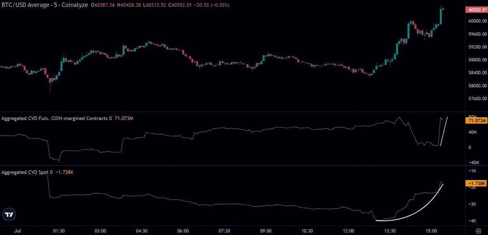Click the 40M label on futures CVD axis
Viewport: 488px width, 235px height.
click(473, 132)
